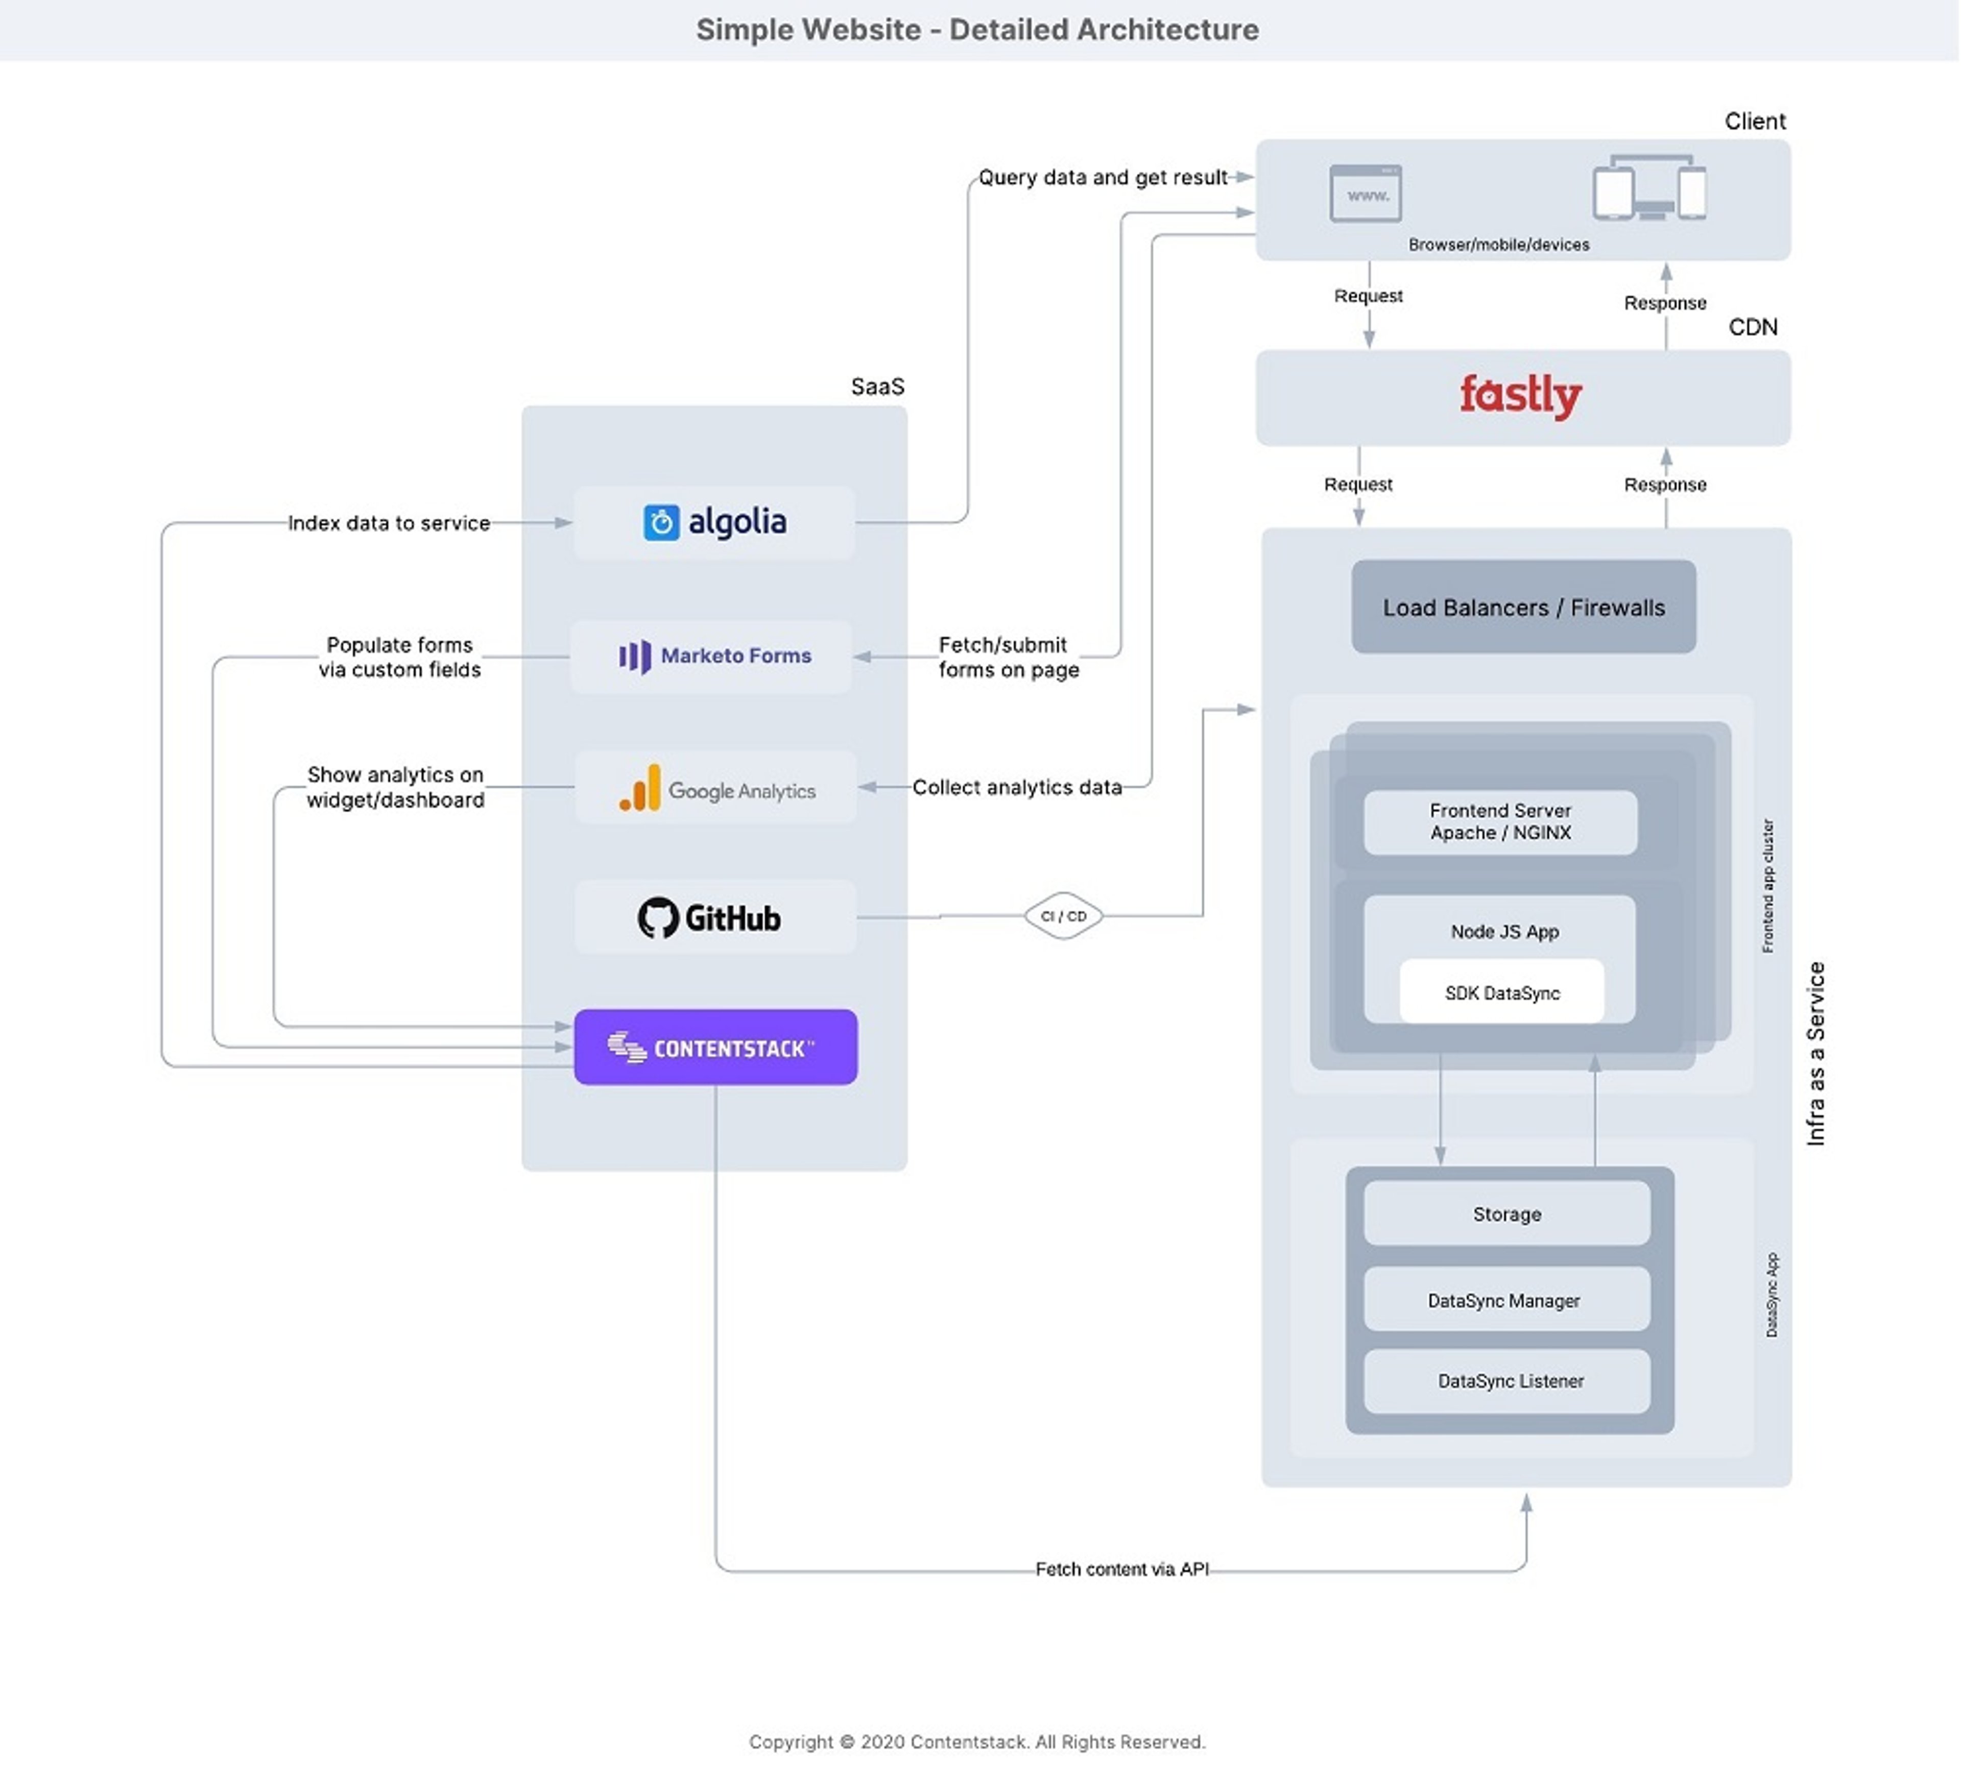Click the Fetch/submit forms on page label
The image size is (1961, 1770).
pos(1009,658)
